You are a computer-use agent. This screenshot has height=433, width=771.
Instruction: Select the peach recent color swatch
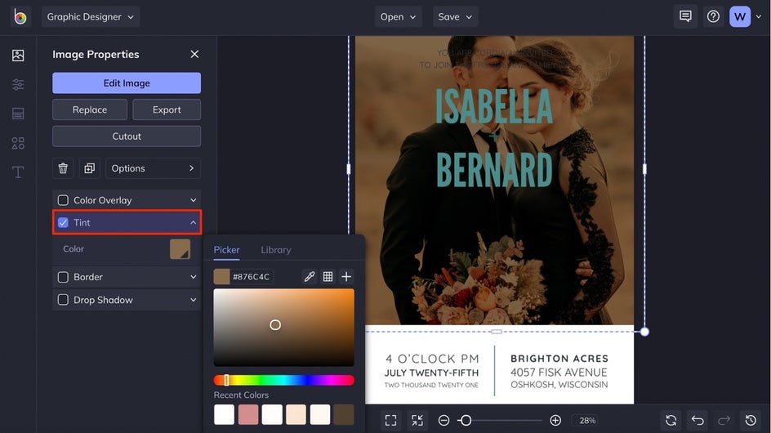[296, 414]
